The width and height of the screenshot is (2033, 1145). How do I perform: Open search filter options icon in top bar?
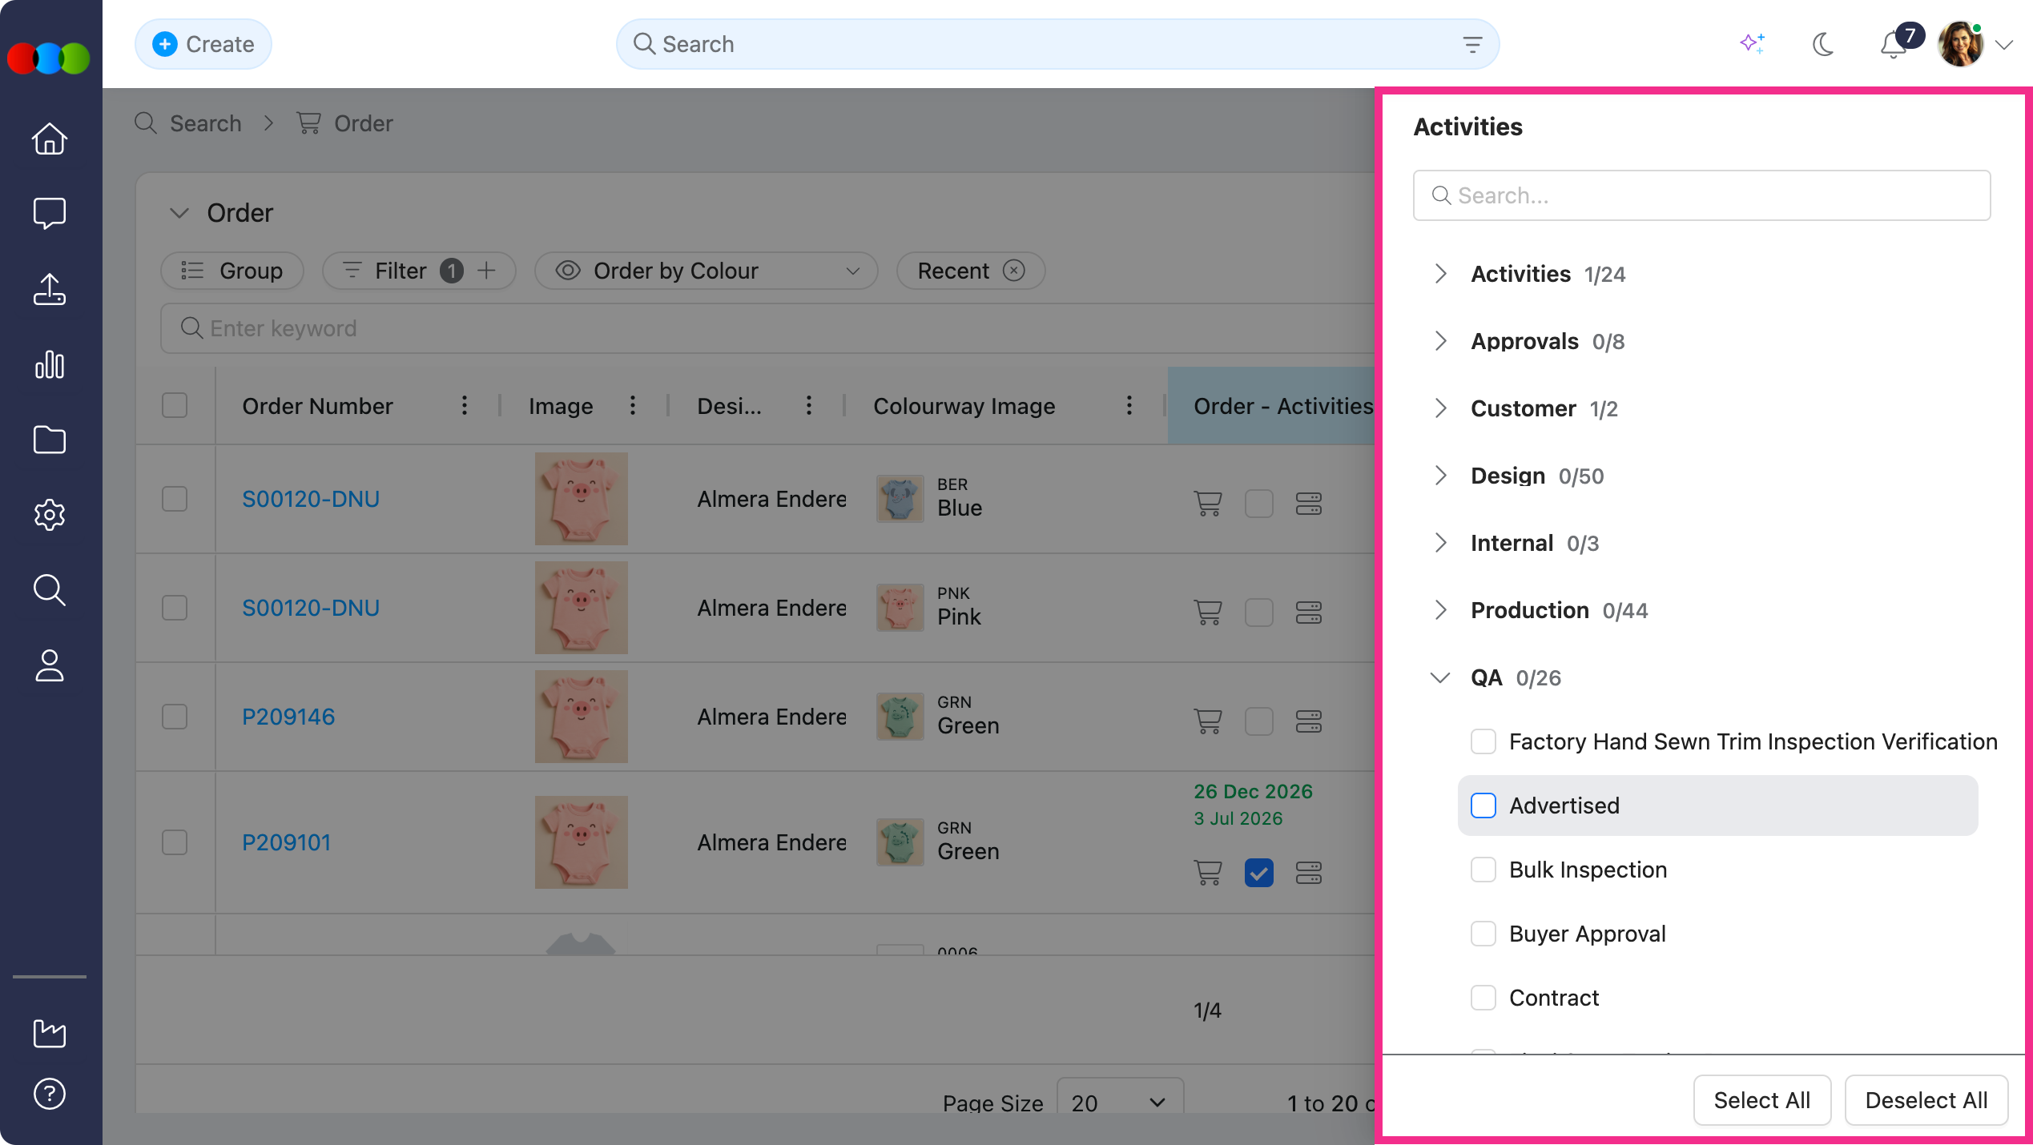point(1472,44)
